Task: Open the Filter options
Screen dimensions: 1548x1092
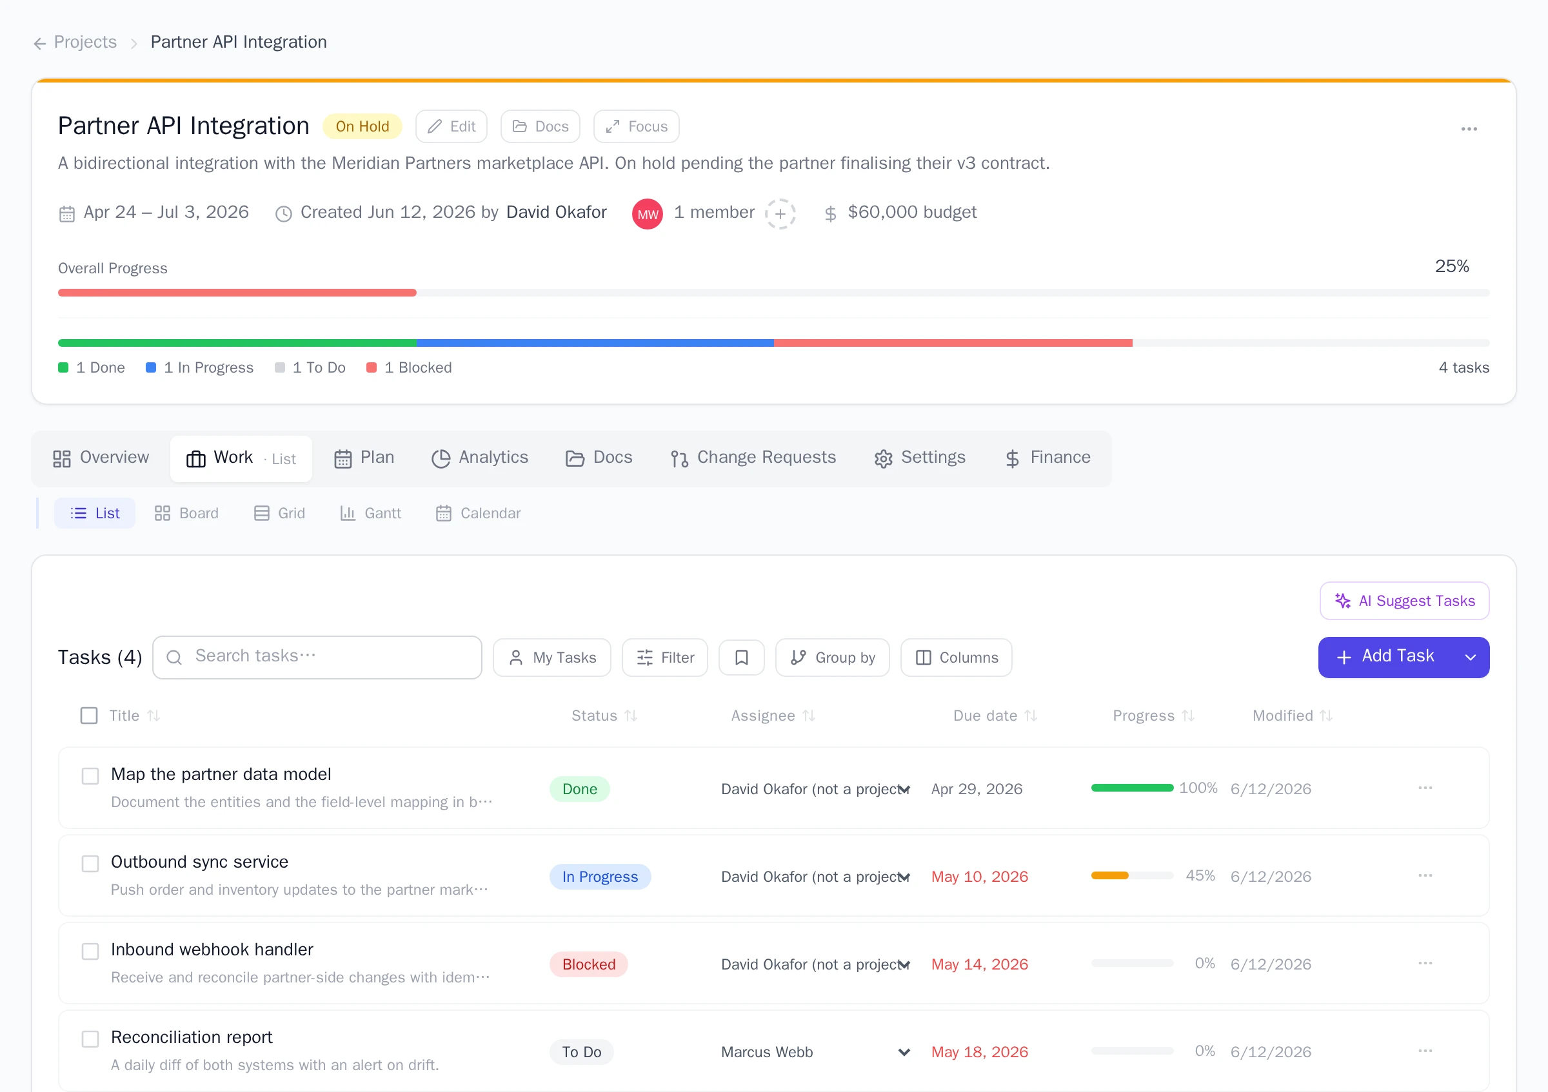Action: 665,658
